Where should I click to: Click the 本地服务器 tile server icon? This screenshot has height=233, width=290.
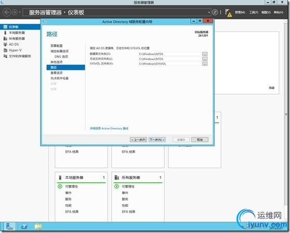click(60, 178)
